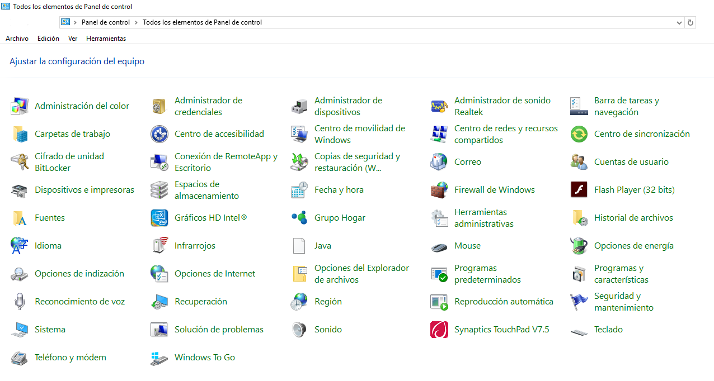This screenshot has width=714, height=381.
Task: Click the refresh button in address bar
Action: (690, 22)
